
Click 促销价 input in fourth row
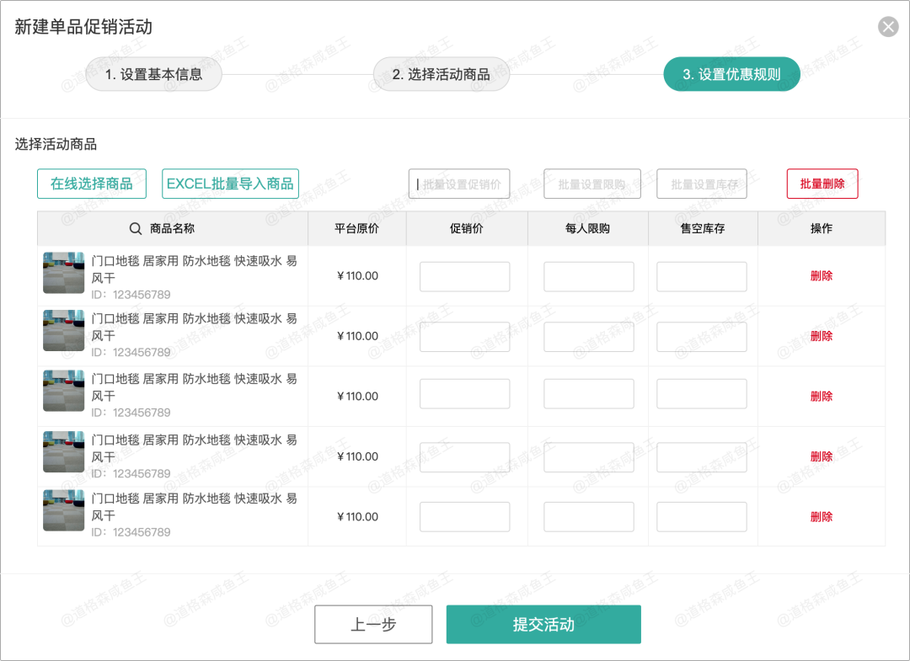pyautogui.click(x=465, y=457)
